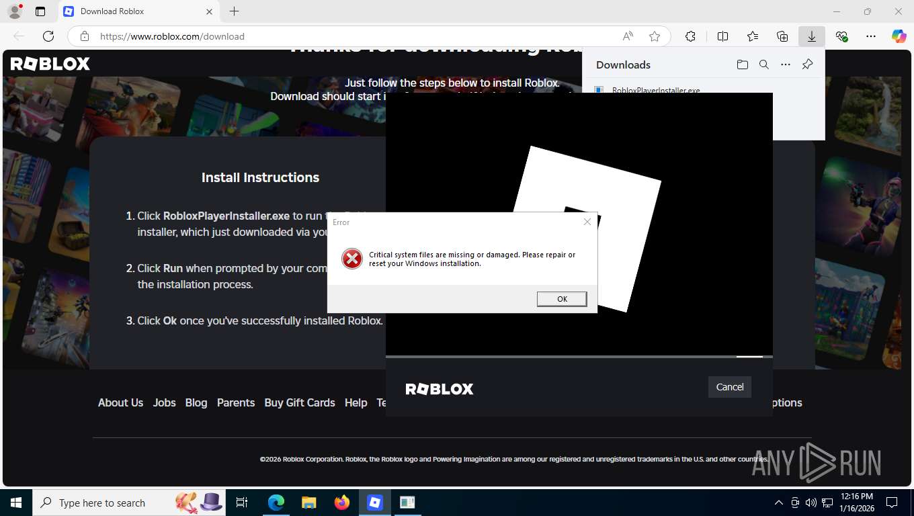Viewport: 914px width, 516px height.
Task: Open the Help footer link
Action: click(x=356, y=402)
